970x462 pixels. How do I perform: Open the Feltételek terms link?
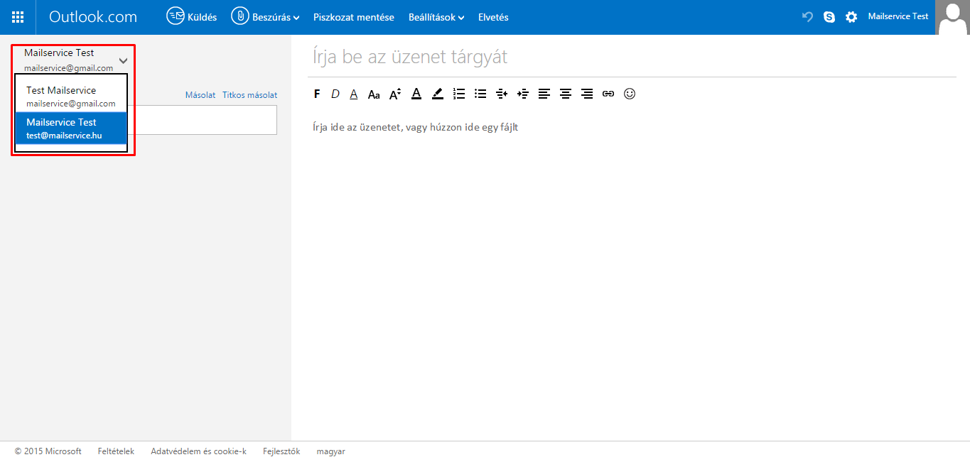(x=116, y=451)
